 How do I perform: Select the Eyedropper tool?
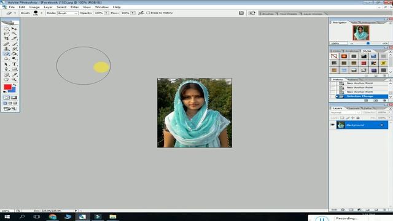click(14, 75)
